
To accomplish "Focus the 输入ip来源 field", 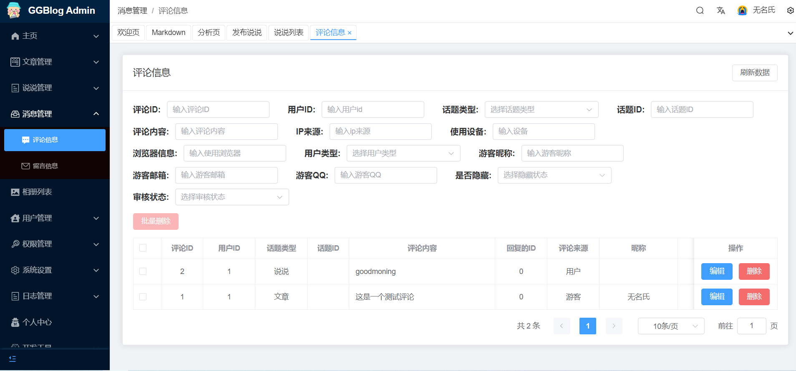I will tap(380, 132).
